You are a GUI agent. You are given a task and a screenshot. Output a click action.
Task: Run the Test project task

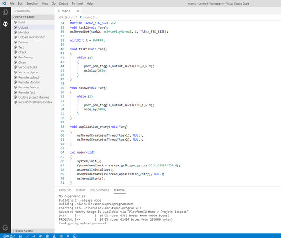[x=33, y=47]
